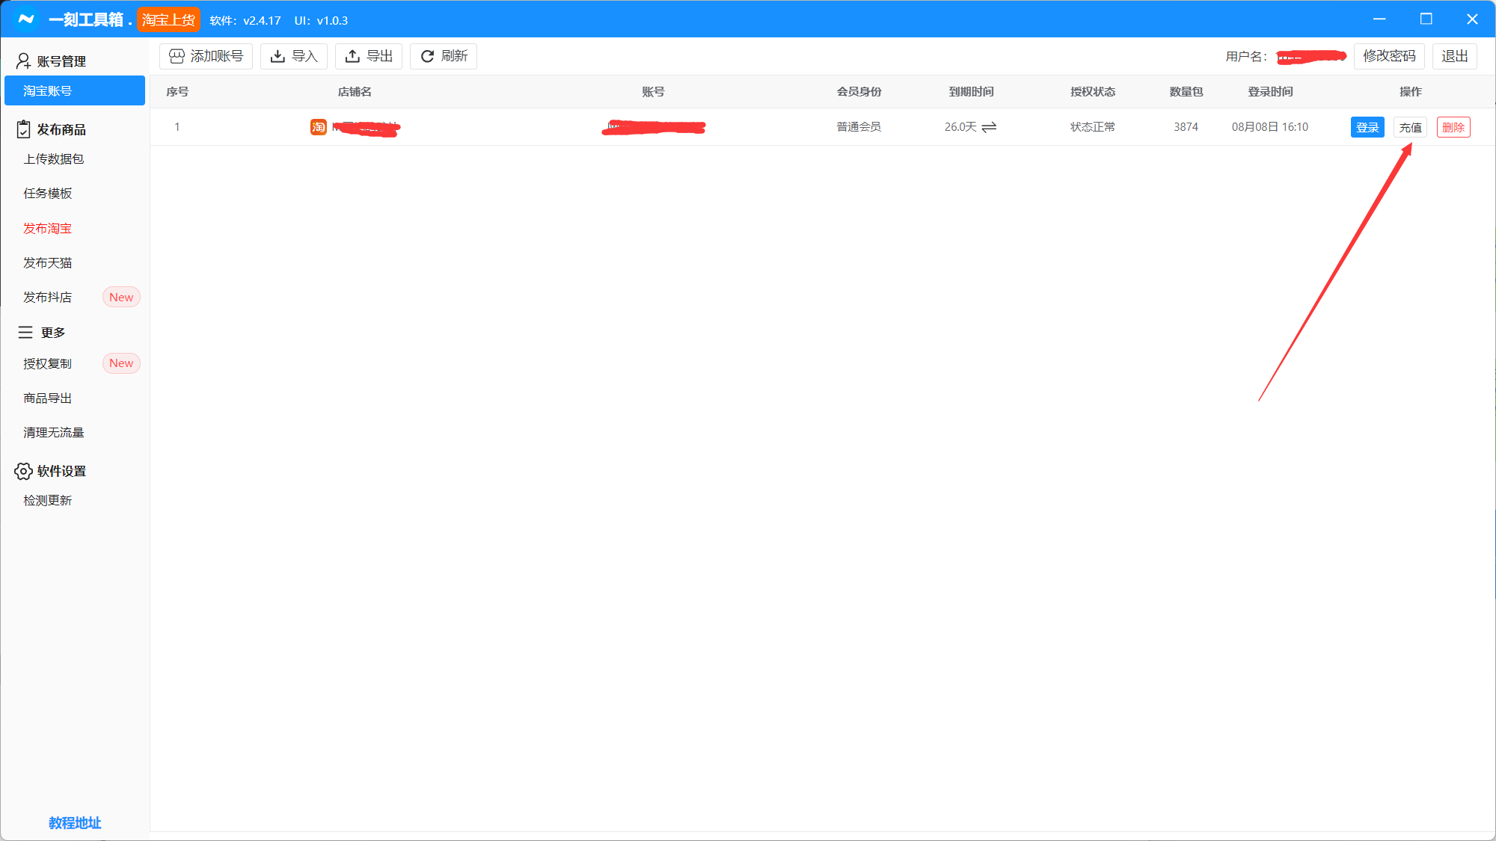Open 发布天猫 in the sidebar

click(x=48, y=262)
